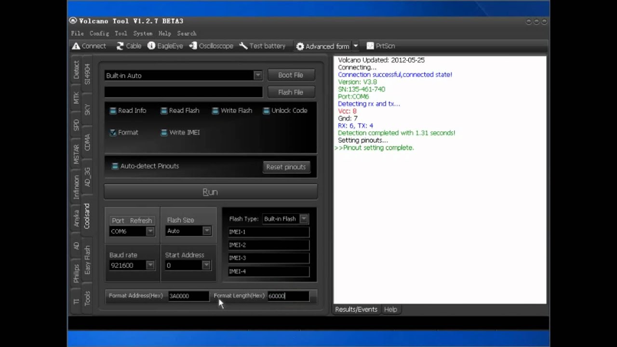Select the Results/Events tab
Screen dimensions: 617x347
[x=356, y=309]
